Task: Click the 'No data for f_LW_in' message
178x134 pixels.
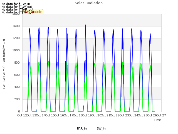Action: coord(16,4)
